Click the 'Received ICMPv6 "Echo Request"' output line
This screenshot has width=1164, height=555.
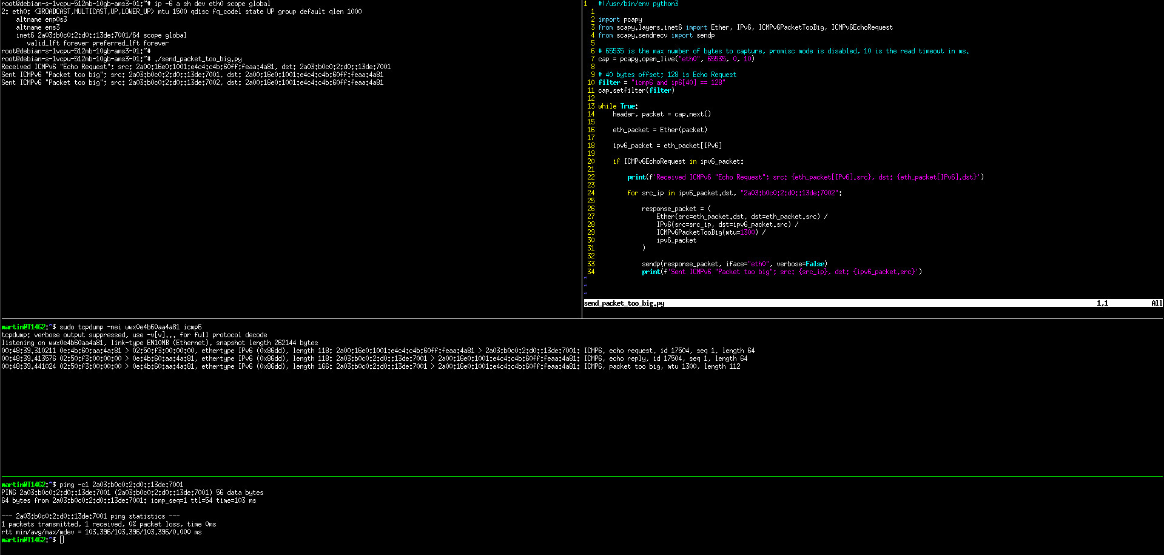pyautogui.click(x=195, y=67)
